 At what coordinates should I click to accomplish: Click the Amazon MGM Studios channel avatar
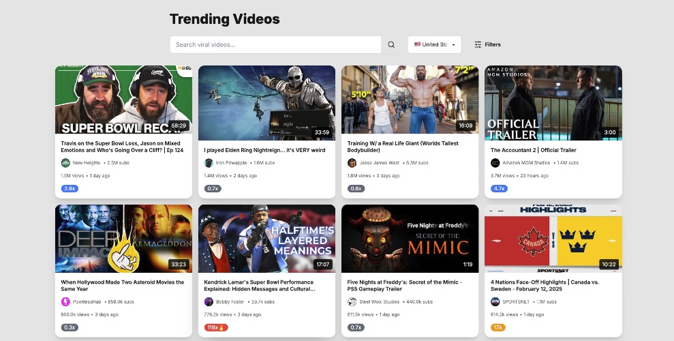495,162
